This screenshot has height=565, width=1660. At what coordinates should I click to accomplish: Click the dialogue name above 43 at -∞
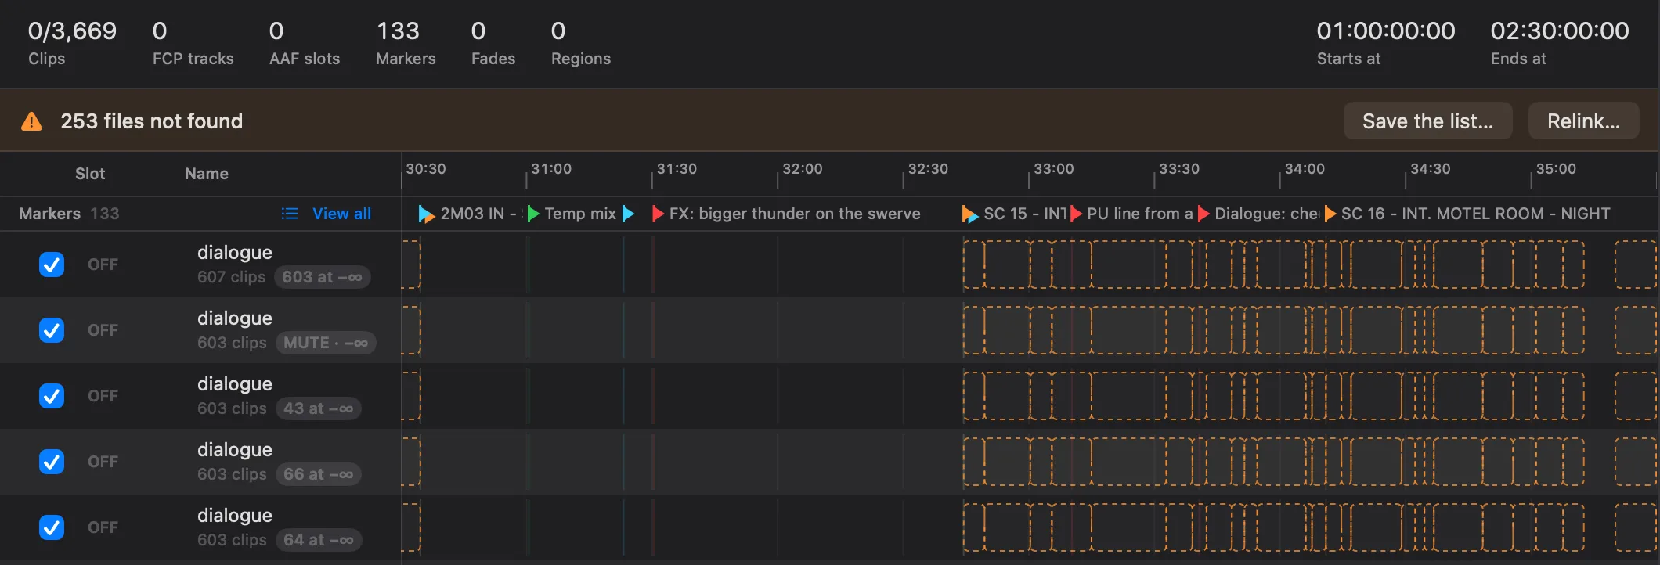[235, 384]
